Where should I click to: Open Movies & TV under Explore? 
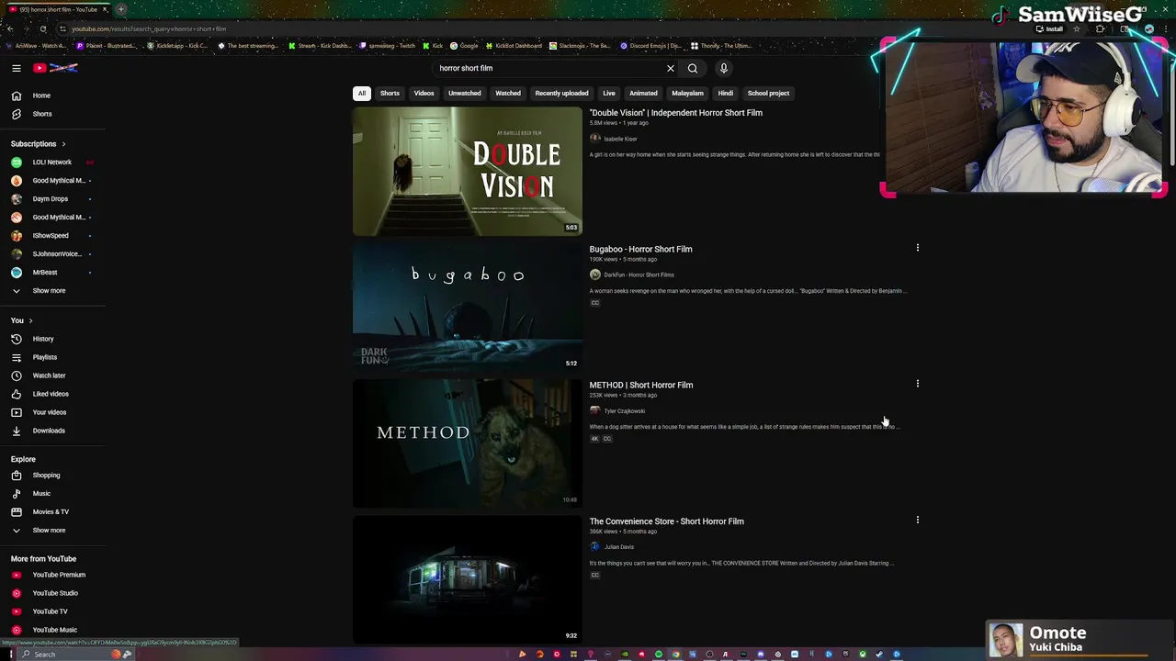[52, 512]
